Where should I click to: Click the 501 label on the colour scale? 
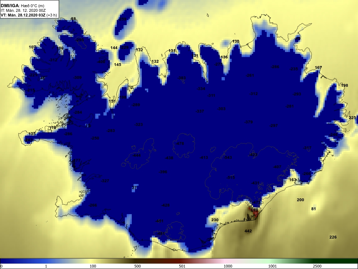coord(182,266)
